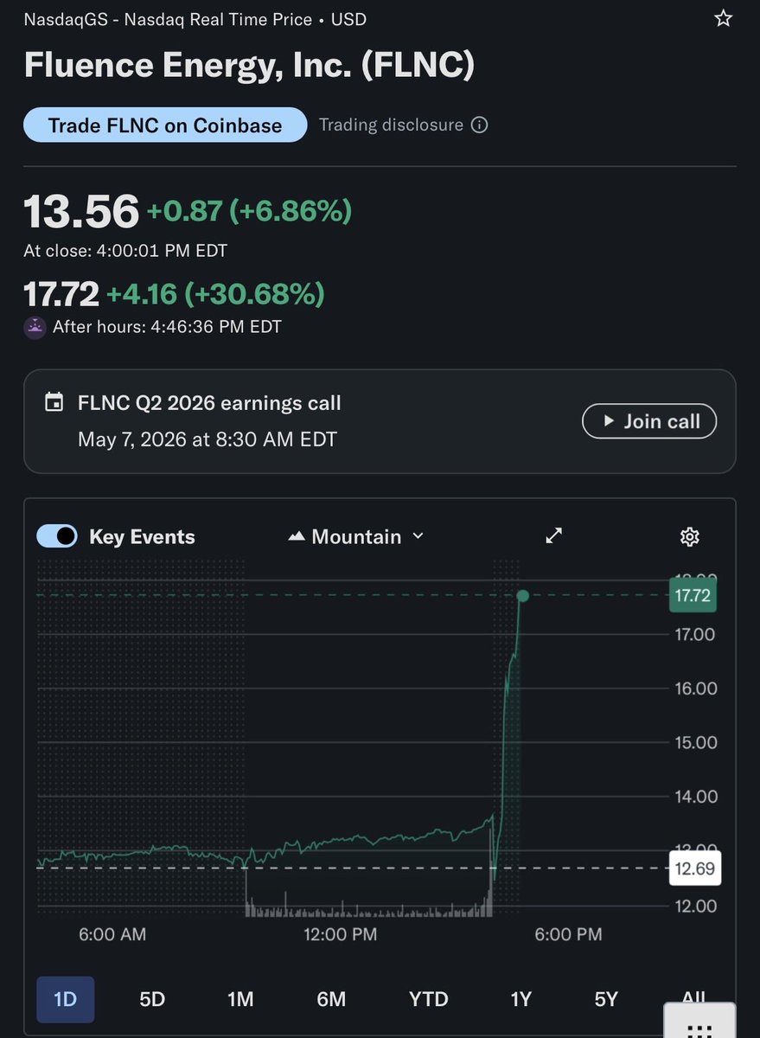Click the After hours: 4:46:36 PM EDT text
This screenshot has width=760, height=1038.
point(167,327)
